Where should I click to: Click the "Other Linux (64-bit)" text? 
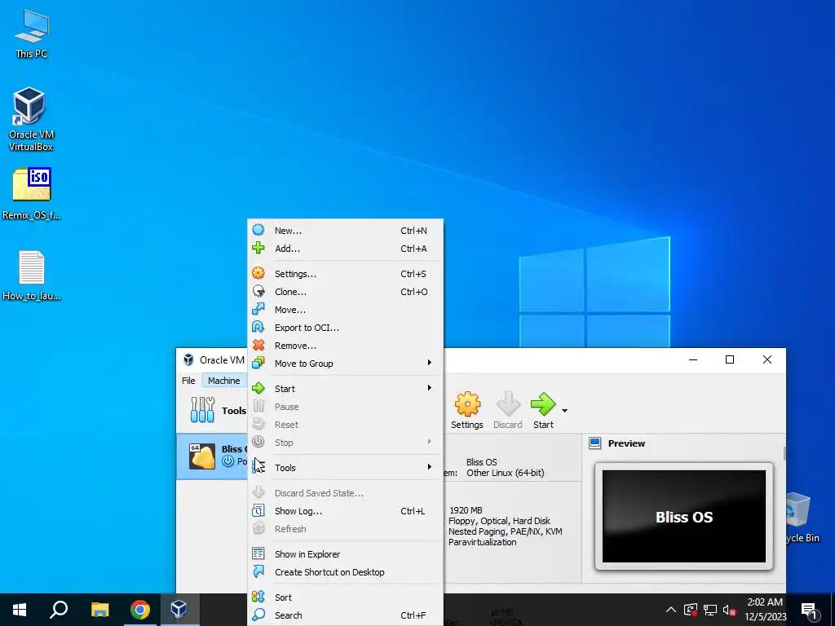(x=506, y=473)
